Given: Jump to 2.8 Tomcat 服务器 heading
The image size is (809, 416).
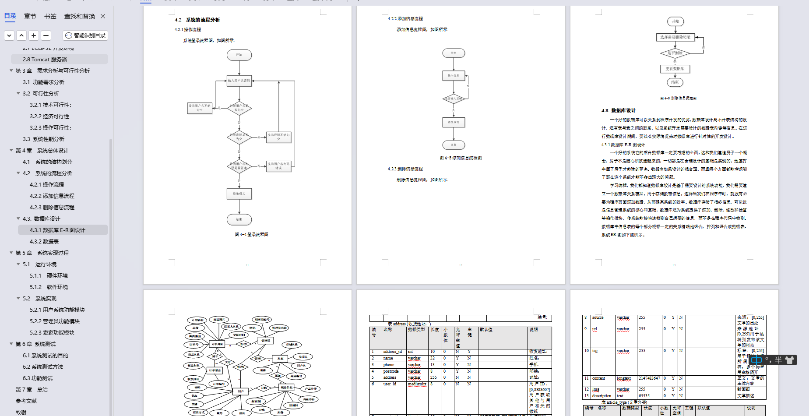Looking at the screenshot, I should (x=59, y=59).
